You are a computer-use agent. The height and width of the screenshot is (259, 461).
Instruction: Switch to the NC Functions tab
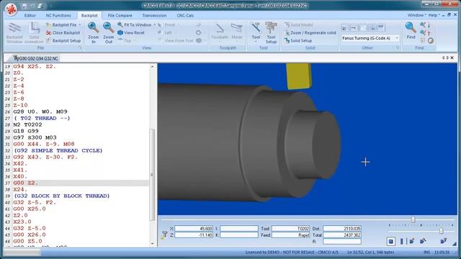pyautogui.click(x=58, y=15)
